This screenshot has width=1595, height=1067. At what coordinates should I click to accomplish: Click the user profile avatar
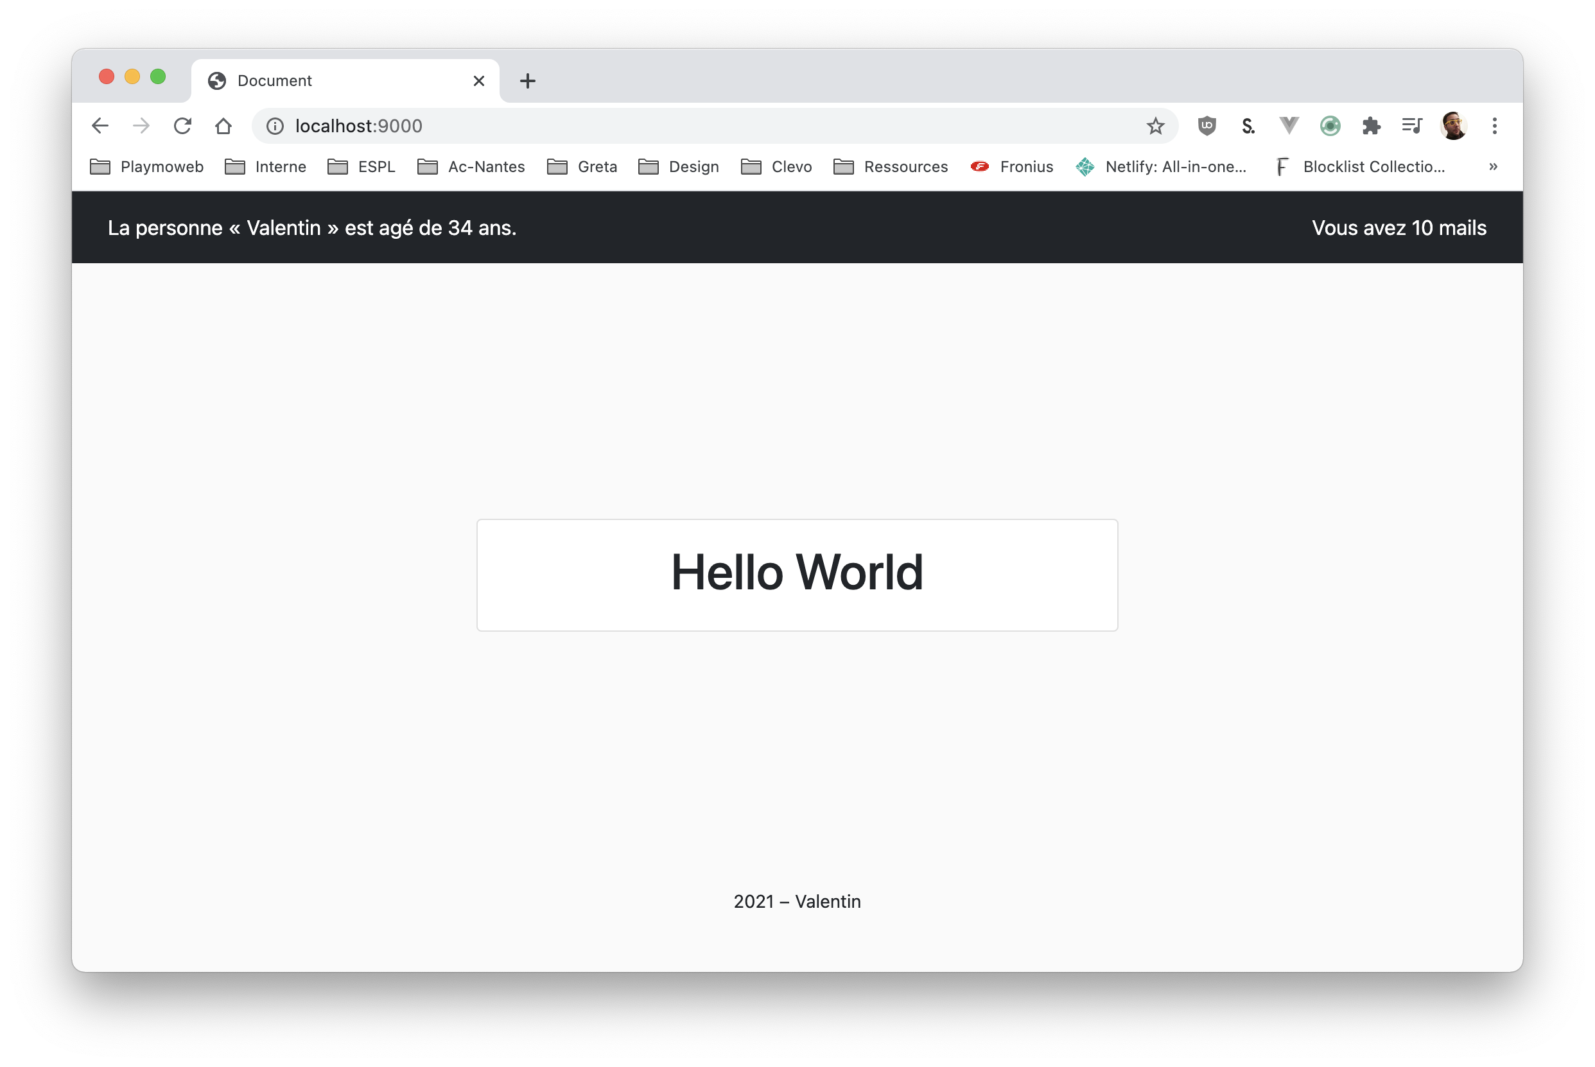(x=1454, y=126)
